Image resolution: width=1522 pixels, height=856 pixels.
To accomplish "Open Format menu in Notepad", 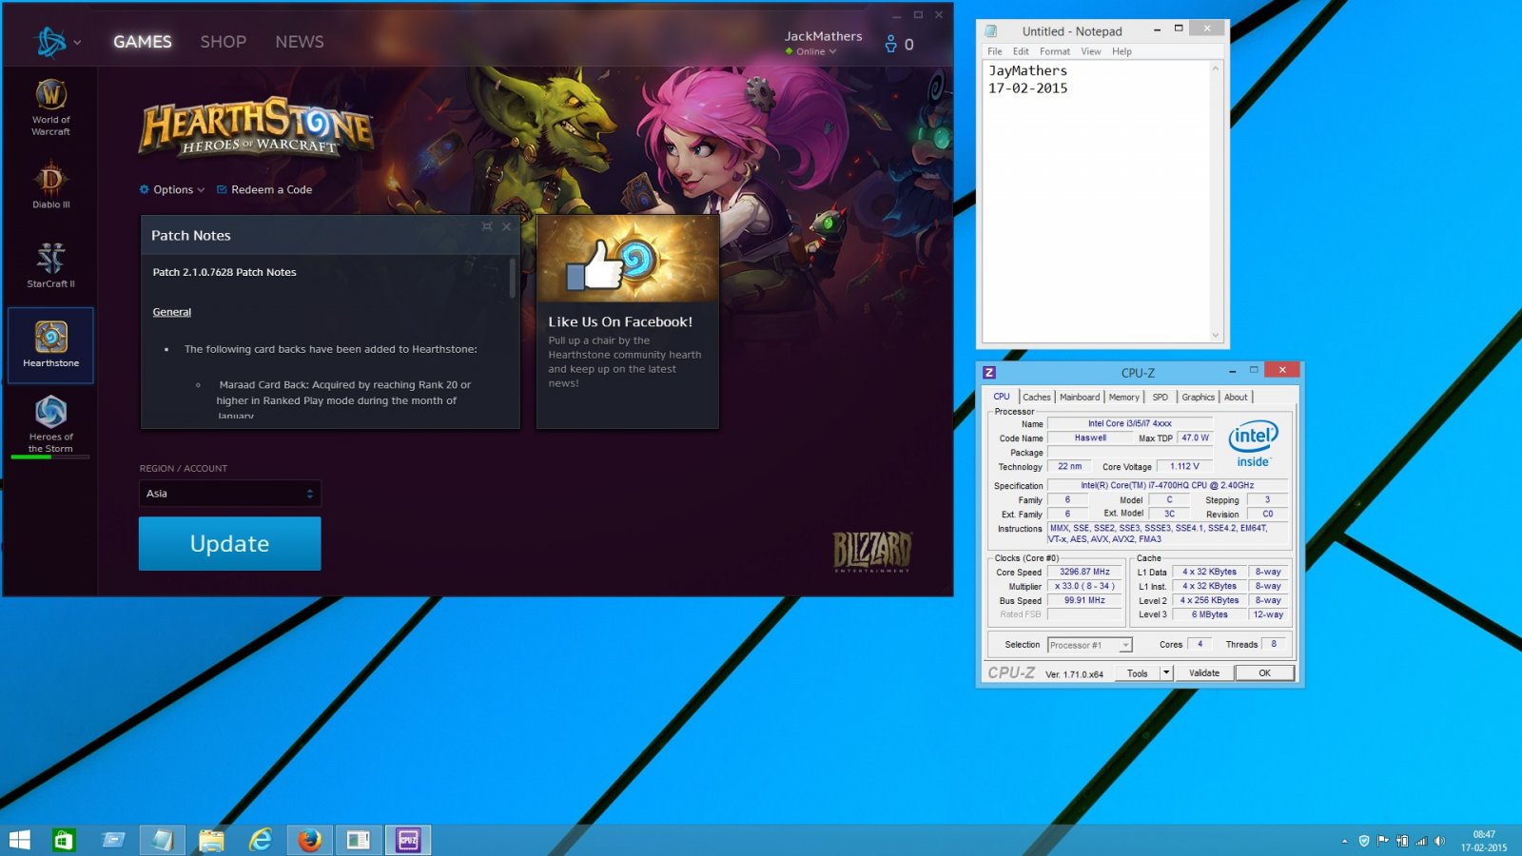I will pyautogui.click(x=1054, y=51).
